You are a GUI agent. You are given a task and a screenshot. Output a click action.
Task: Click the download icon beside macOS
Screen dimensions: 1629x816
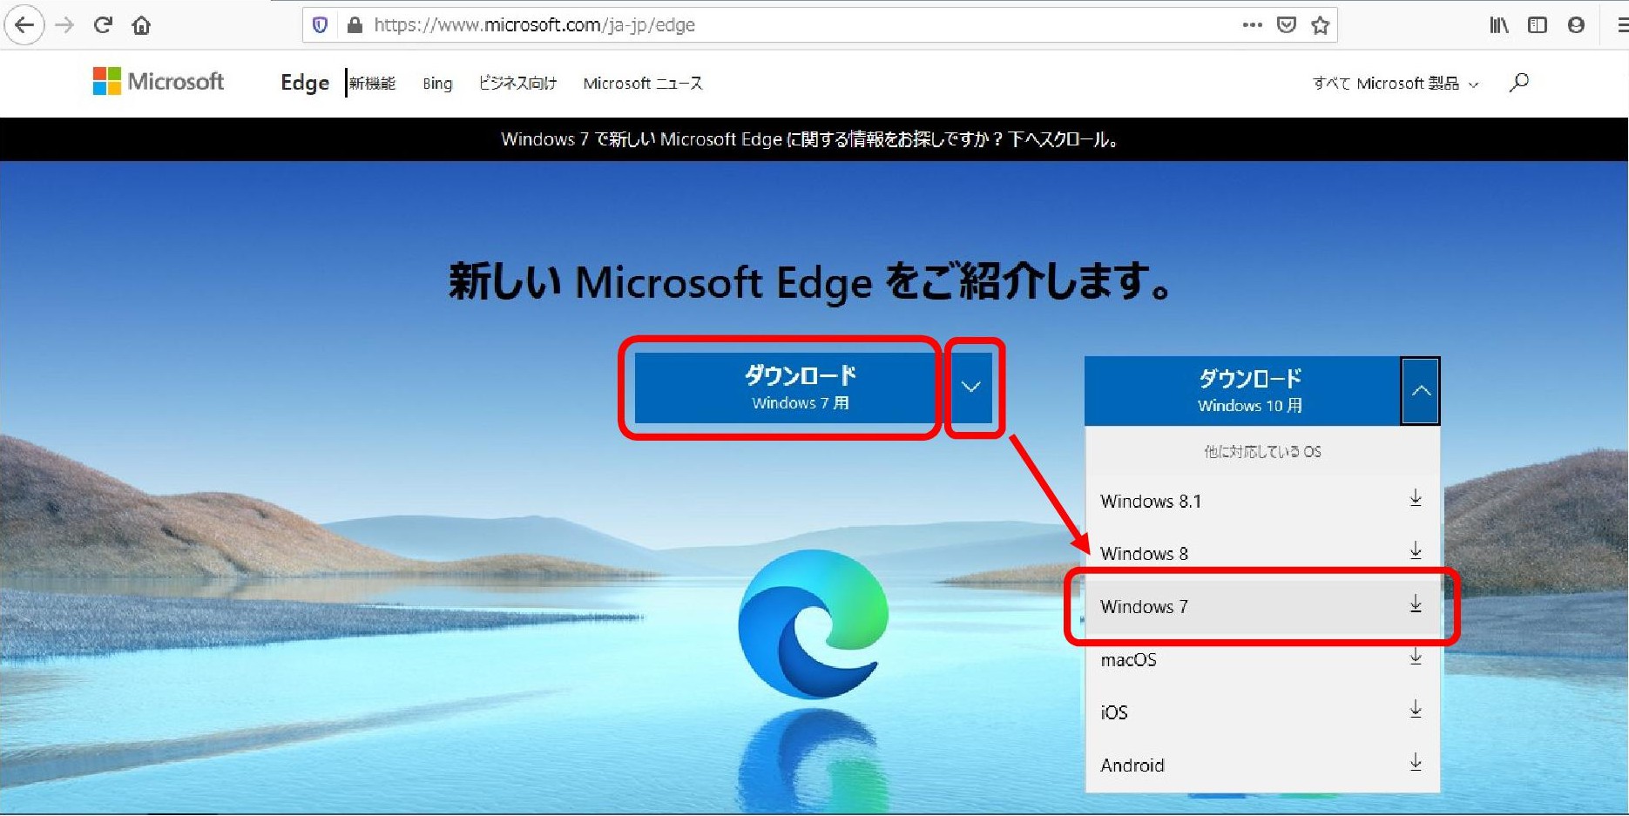point(1416,657)
